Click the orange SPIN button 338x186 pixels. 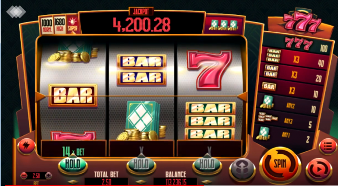click(280, 164)
